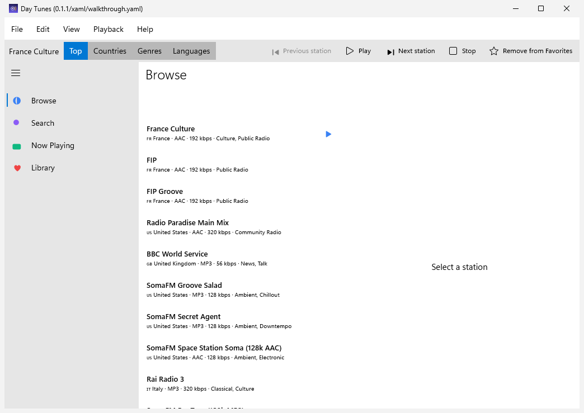Open the Help menu
This screenshot has height=413, width=584.
point(145,29)
